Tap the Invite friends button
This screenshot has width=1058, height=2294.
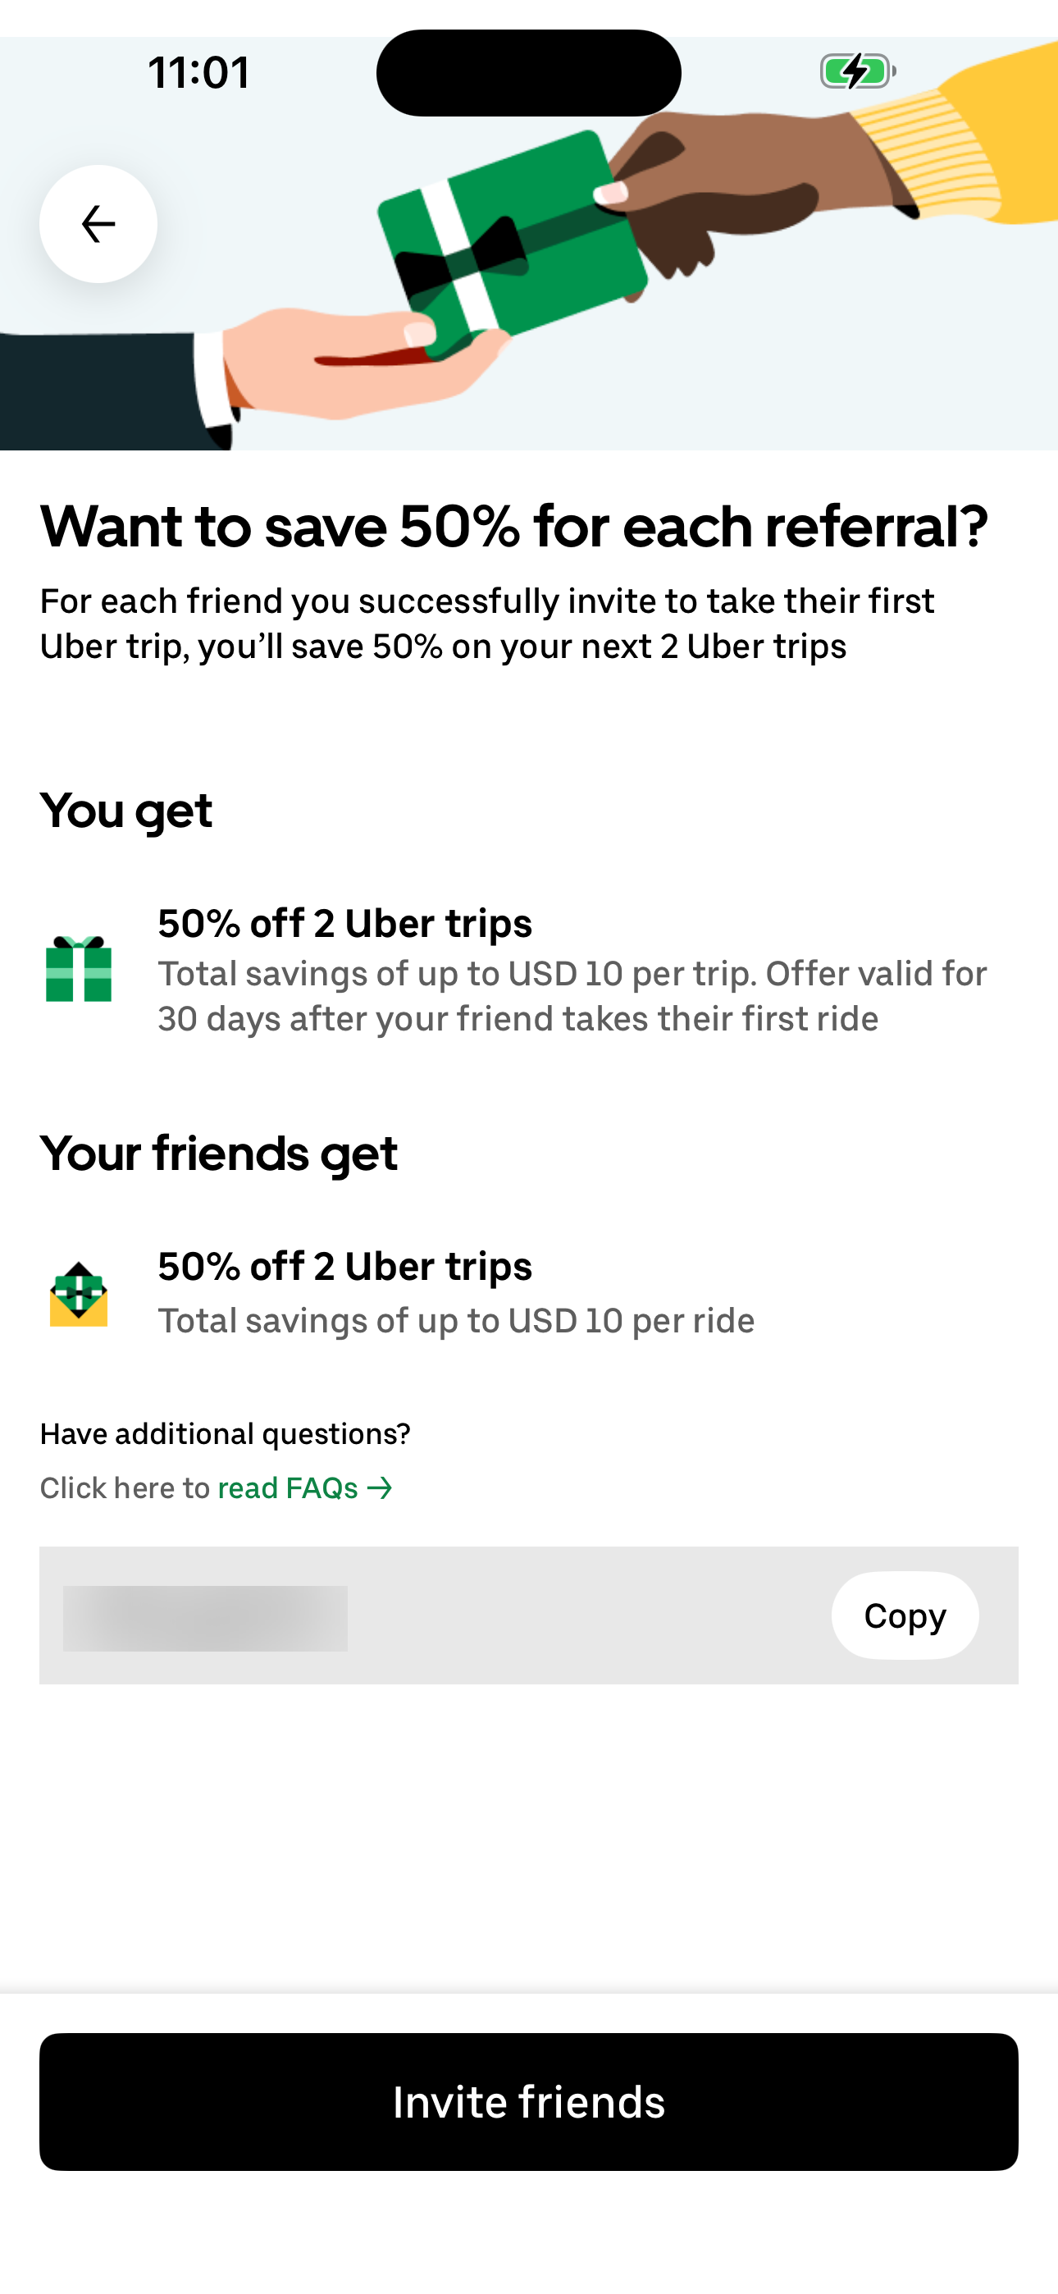coord(529,2102)
